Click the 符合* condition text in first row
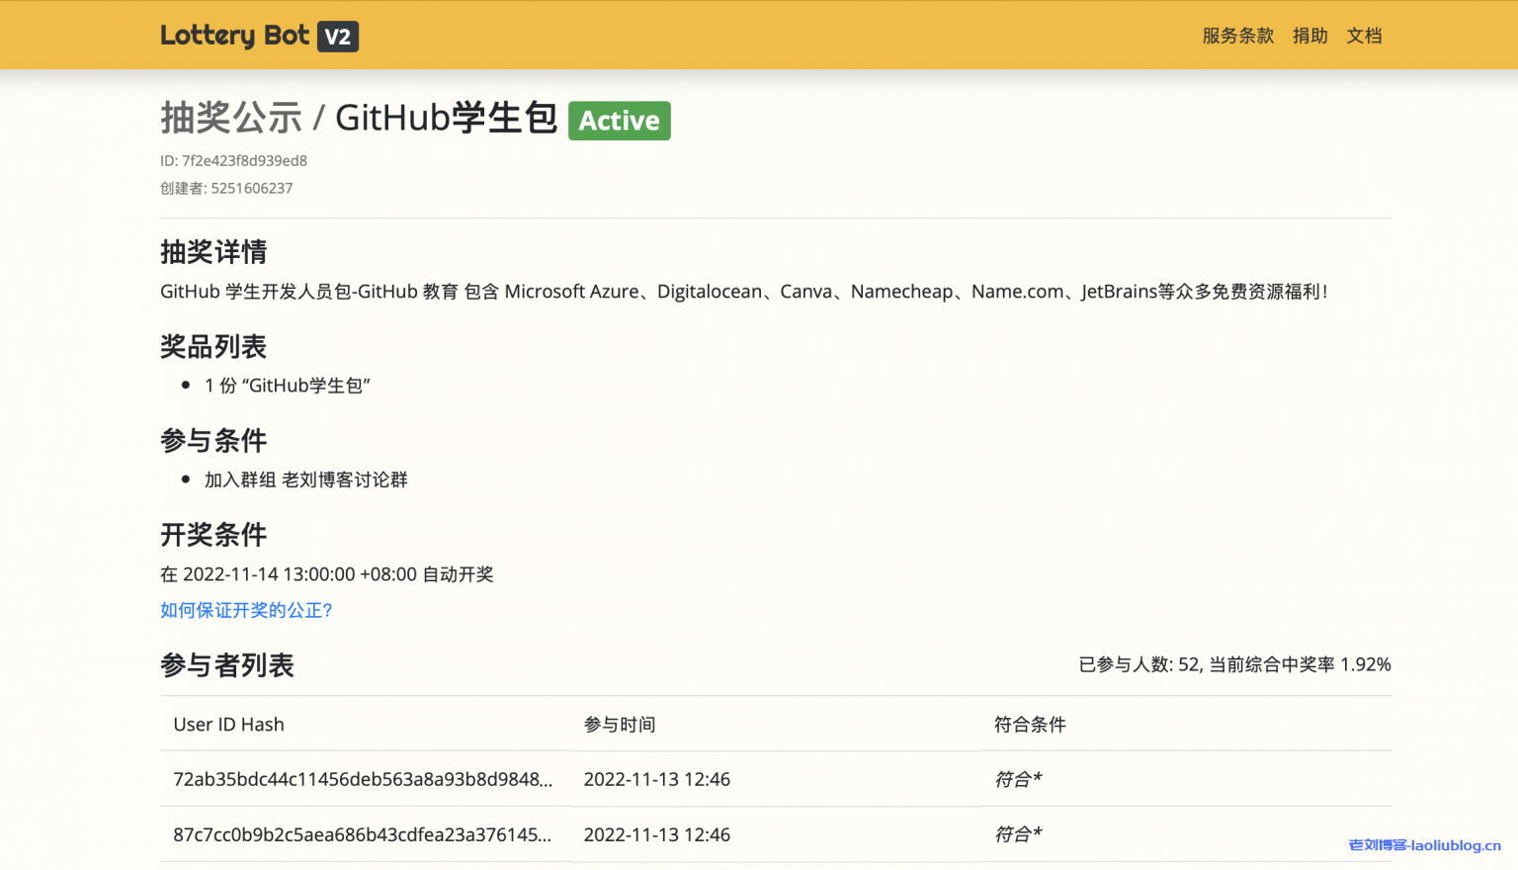The image size is (1518, 870). 1017,779
